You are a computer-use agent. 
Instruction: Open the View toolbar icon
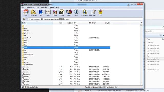click(48, 13)
